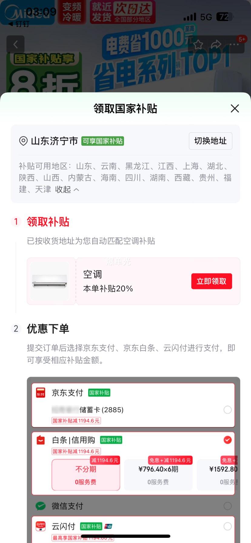Tap the star favorite icon
Image resolution: width=251 pixels, height=543 pixels.
[198, 45]
